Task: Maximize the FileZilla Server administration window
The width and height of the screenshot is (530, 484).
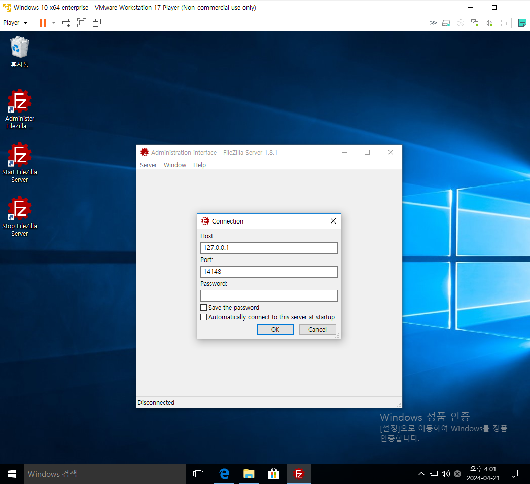Action: point(367,152)
